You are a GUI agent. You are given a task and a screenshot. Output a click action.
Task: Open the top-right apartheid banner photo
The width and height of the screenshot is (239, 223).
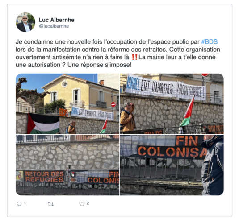click(x=172, y=103)
